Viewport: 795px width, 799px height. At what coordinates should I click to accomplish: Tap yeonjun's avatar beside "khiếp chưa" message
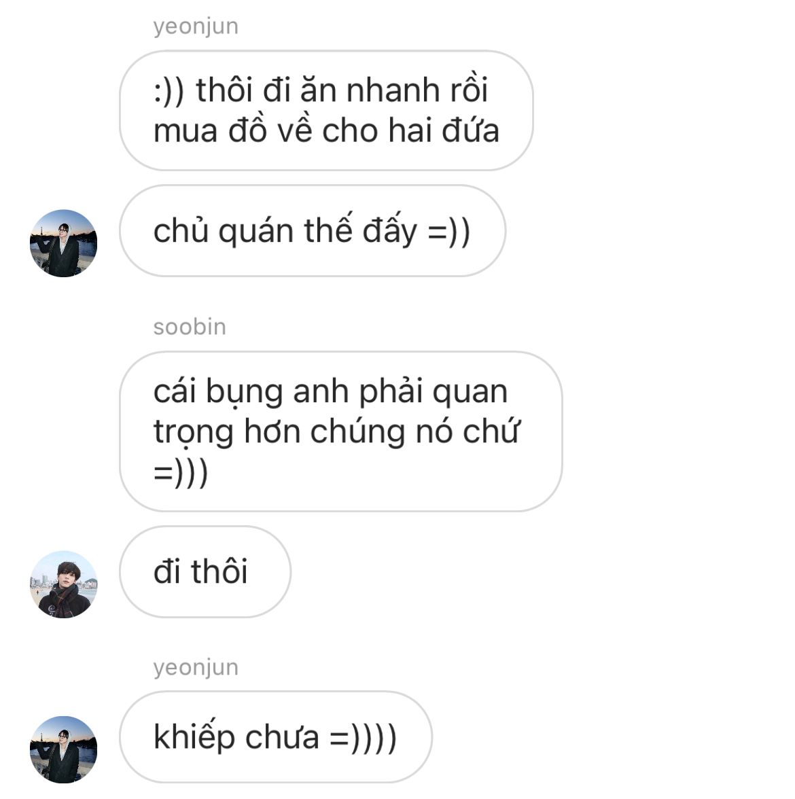pos(63,749)
